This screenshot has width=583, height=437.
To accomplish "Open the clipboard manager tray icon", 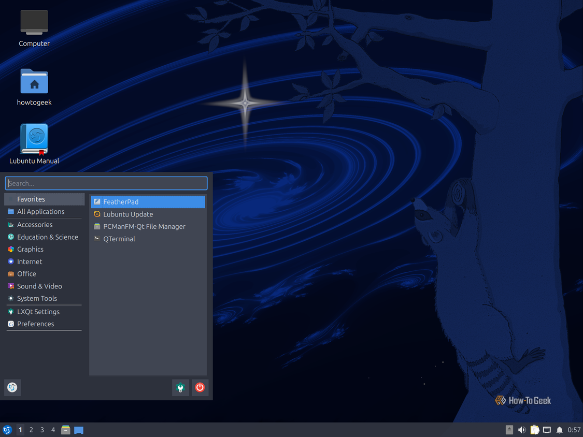I will pos(535,430).
